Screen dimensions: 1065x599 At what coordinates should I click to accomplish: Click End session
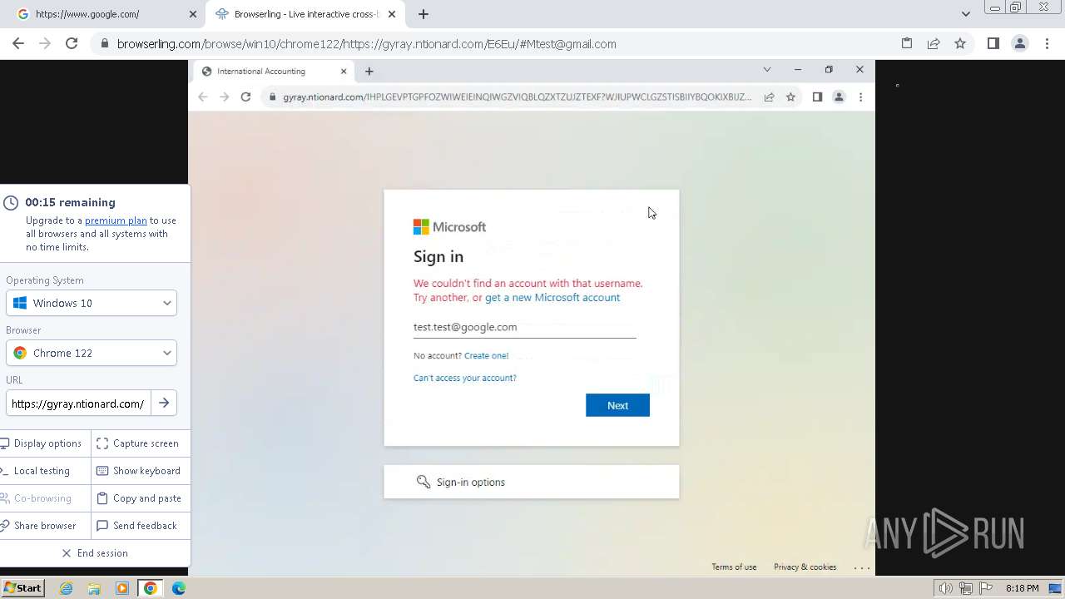coord(95,553)
